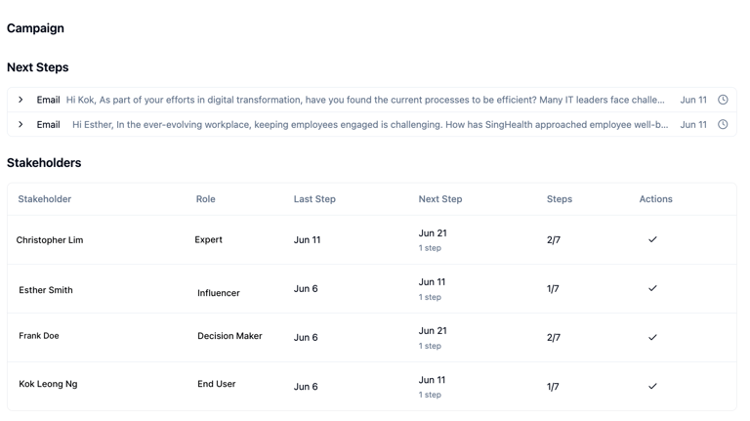
Task: Select Frank Doe in stakeholders table
Action: [x=39, y=336]
